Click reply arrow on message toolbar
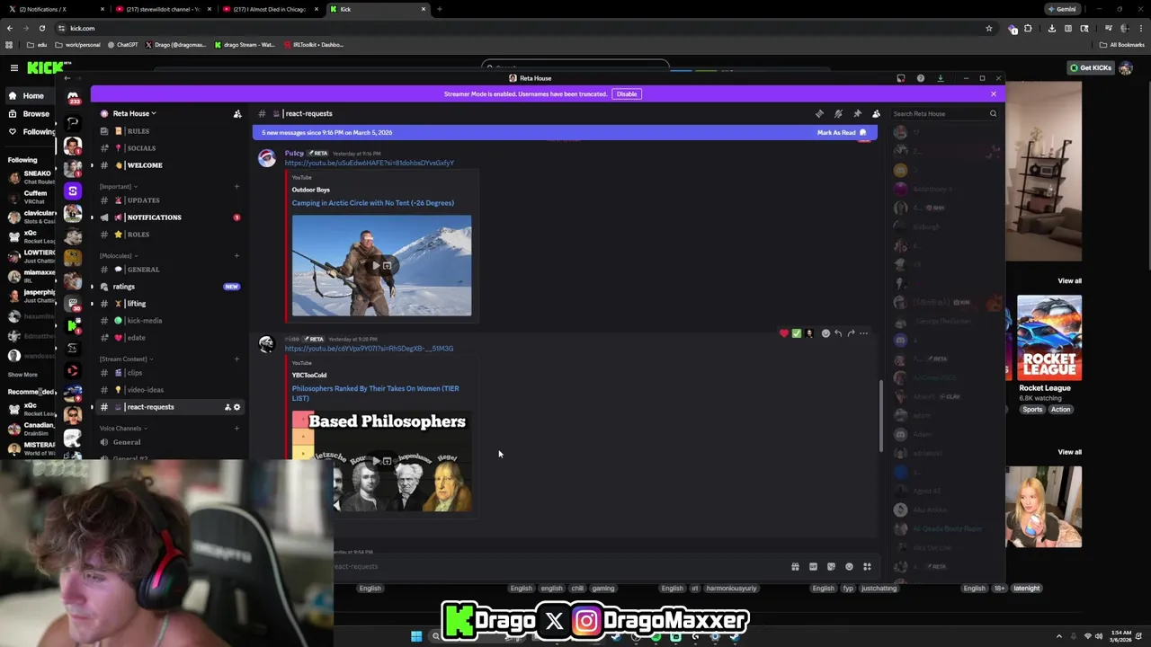This screenshot has height=647, width=1151. (838, 333)
